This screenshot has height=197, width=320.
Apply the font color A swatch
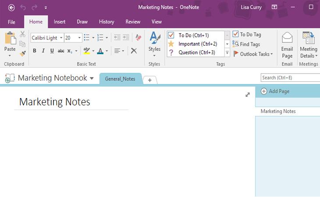pos(100,51)
